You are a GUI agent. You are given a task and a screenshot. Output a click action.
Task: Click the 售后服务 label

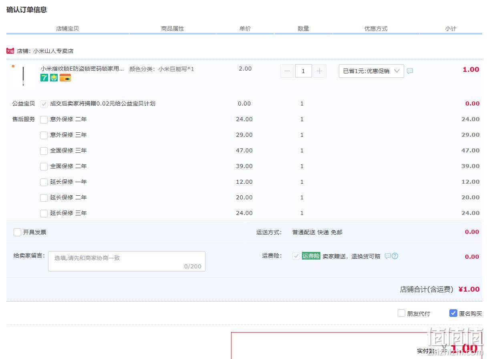click(24, 119)
